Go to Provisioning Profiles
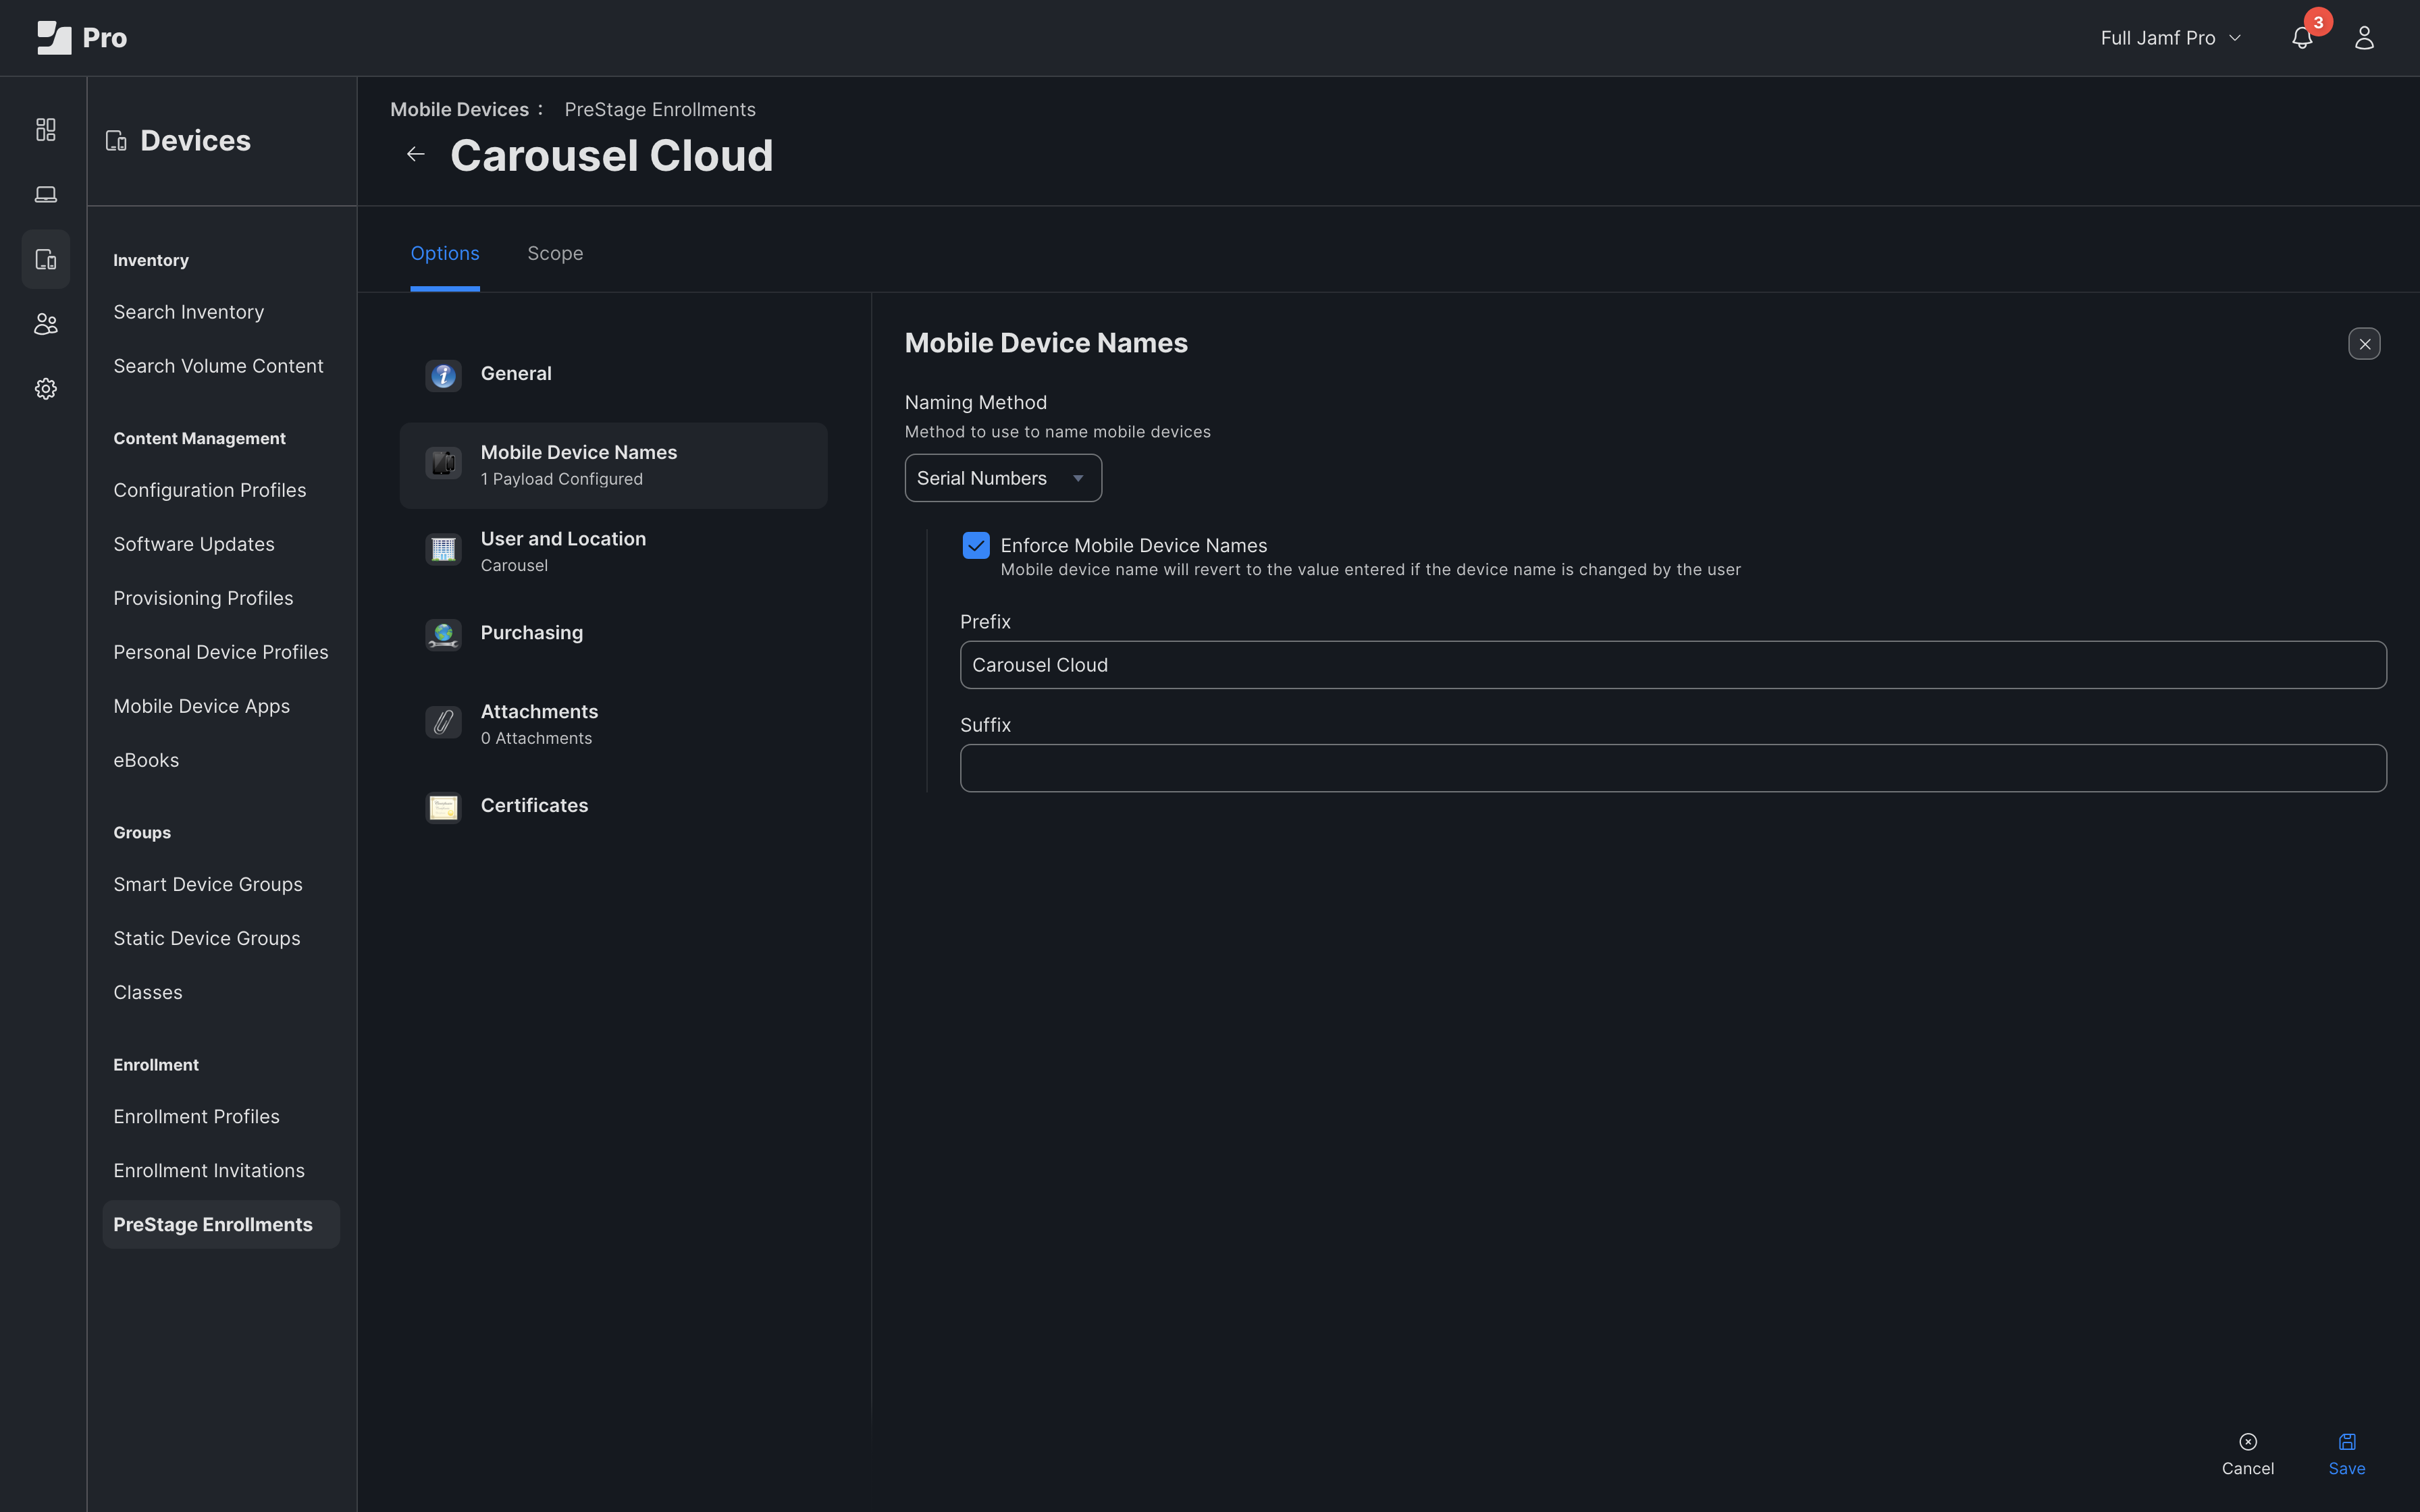This screenshot has width=2420, height=1512. click(x=203, y=598)
